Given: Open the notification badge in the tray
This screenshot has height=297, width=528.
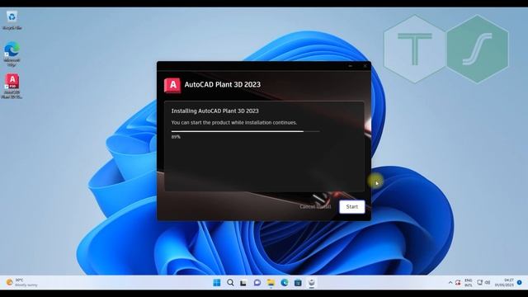Looking at the screenshot, I should click(x=520, y=282).
